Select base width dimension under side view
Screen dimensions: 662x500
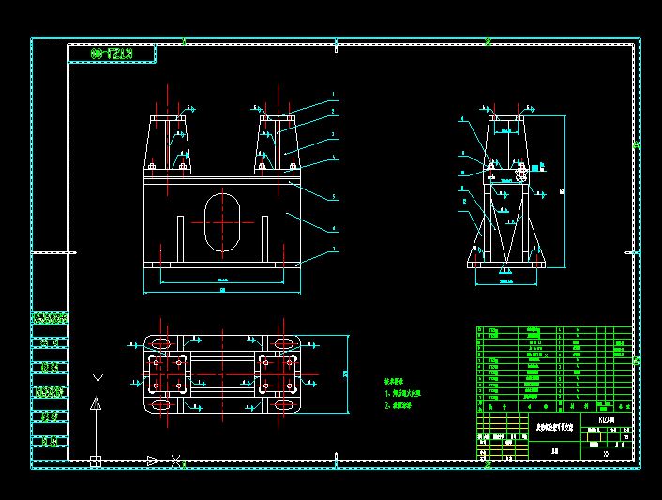click(506, 281)
